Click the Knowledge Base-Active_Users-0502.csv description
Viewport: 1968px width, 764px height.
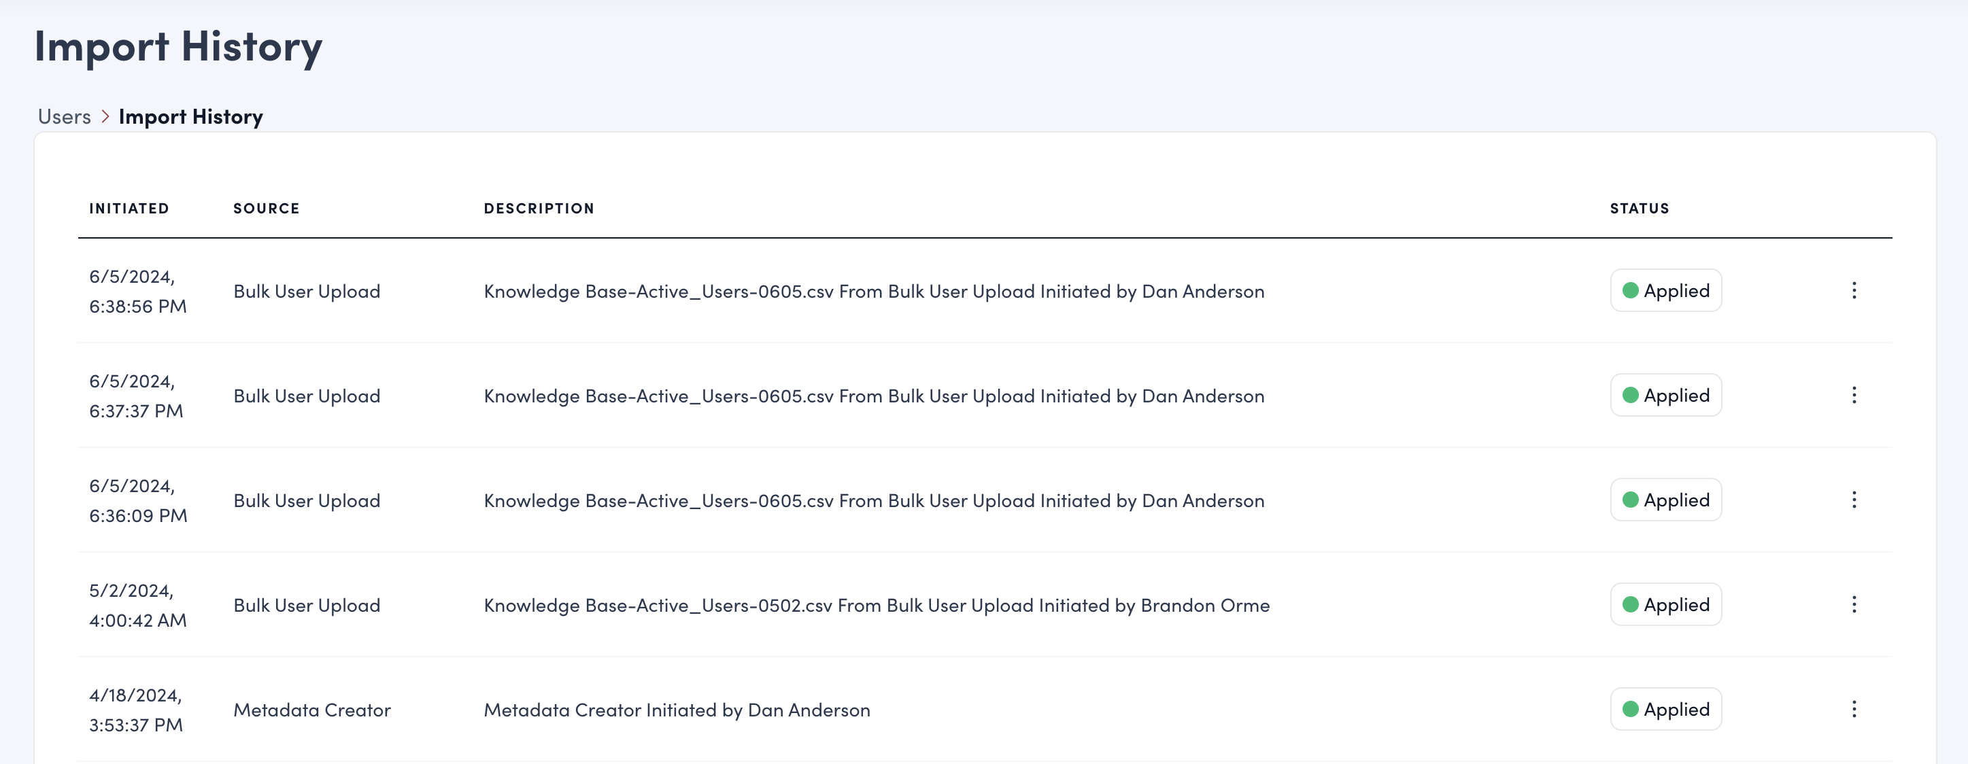[877, 605]
